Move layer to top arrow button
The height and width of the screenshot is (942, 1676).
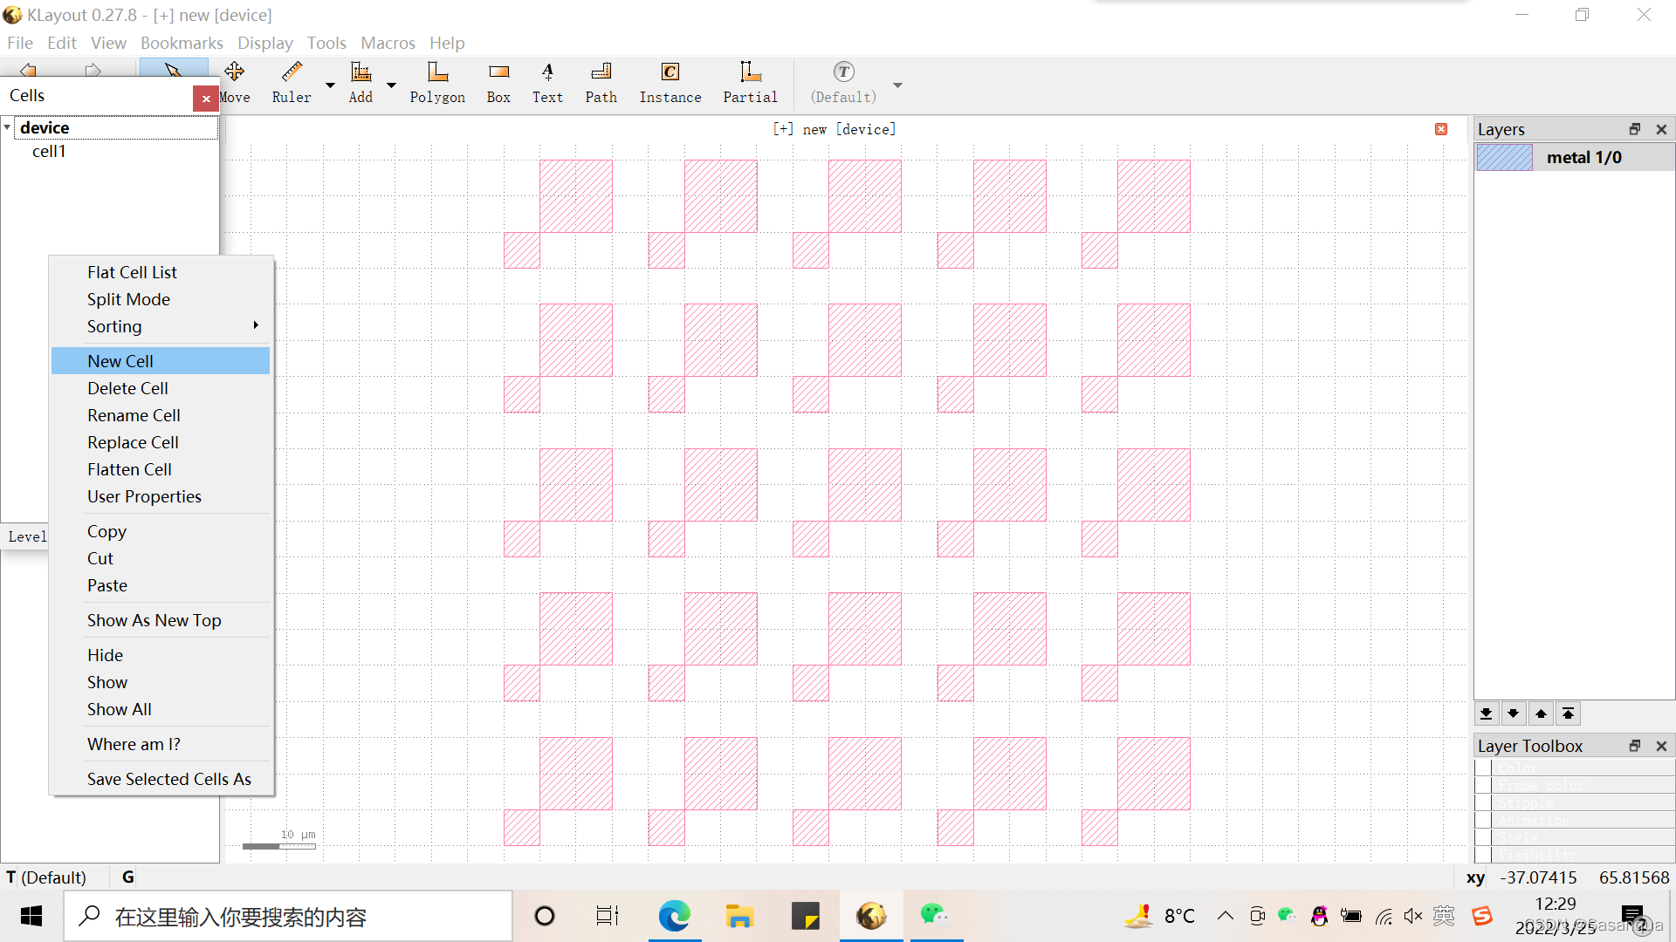point(1569,713)
